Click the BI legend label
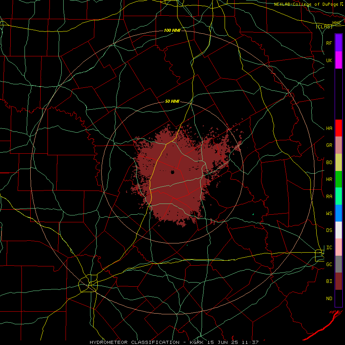 point(329,281)
